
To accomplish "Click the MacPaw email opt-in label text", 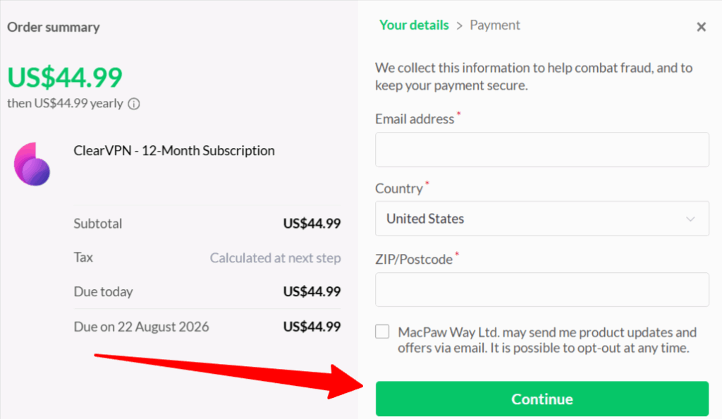I will (x=546, y=340).
